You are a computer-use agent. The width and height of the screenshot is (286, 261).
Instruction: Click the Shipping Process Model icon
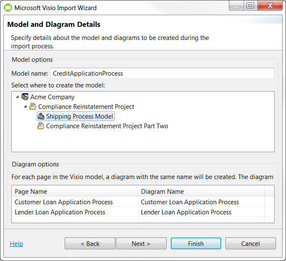(x=41, y=116)
